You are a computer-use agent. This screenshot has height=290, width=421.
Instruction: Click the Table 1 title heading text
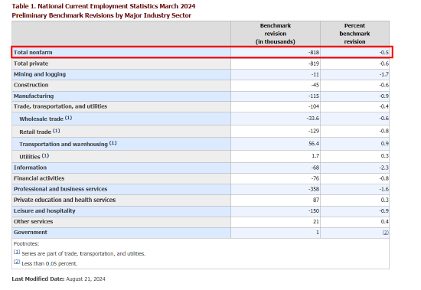click(x=103, y=6)
